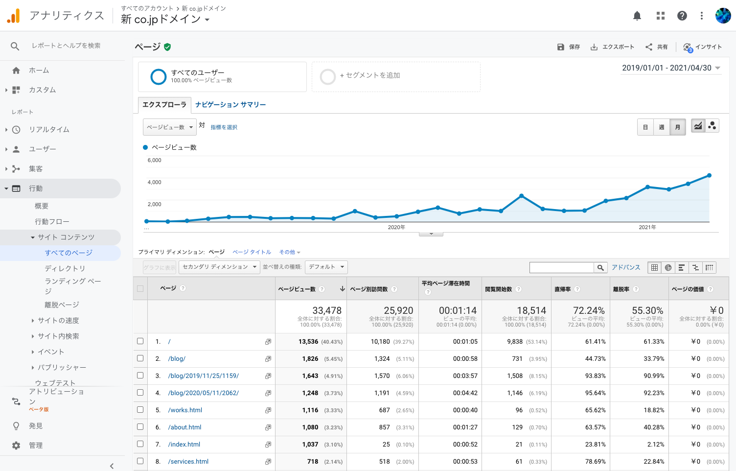Open ディレクトリ in the sidebar
The width and height of the screenshot is (736, 471).
pyautogui.click(x=65, y=268)
